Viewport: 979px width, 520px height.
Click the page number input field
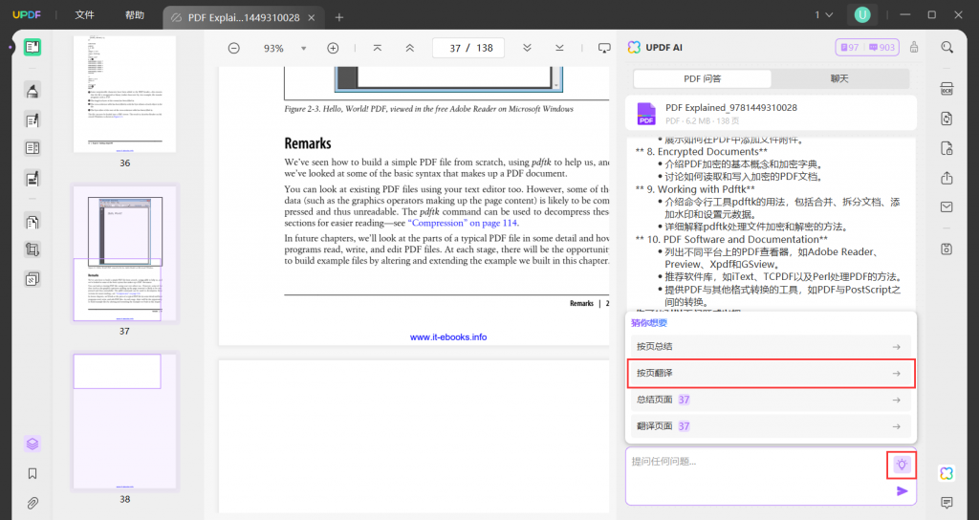tap(468, 48)
